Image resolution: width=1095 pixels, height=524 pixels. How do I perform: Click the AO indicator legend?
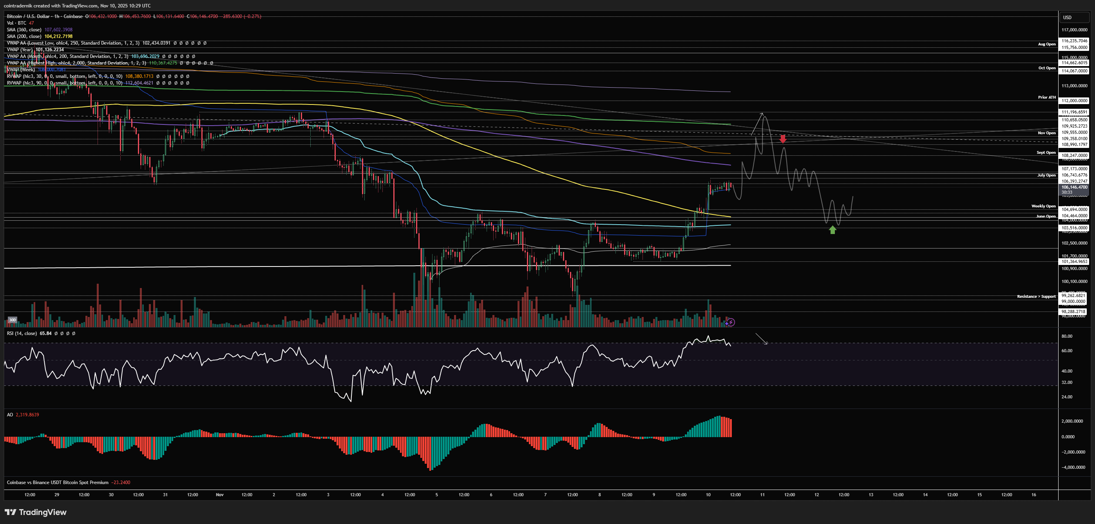(x=10, y=414)
